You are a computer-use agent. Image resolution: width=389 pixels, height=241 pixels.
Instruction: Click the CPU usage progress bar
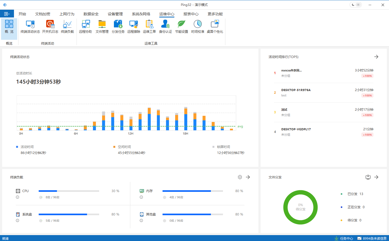pos(69,191)
